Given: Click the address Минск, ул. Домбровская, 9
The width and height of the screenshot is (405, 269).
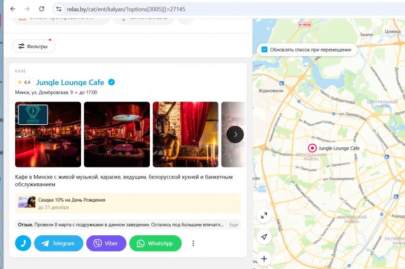Looking at the screenshot, I should coord(44,92).
